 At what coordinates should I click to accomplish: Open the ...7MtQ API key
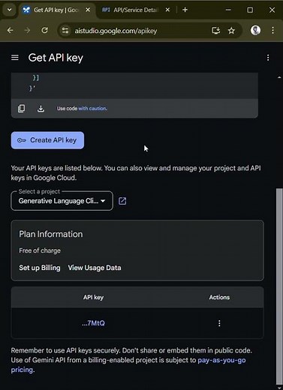click(93, 323)
